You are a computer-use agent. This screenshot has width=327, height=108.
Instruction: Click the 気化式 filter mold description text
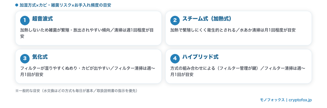coord(88,71)
